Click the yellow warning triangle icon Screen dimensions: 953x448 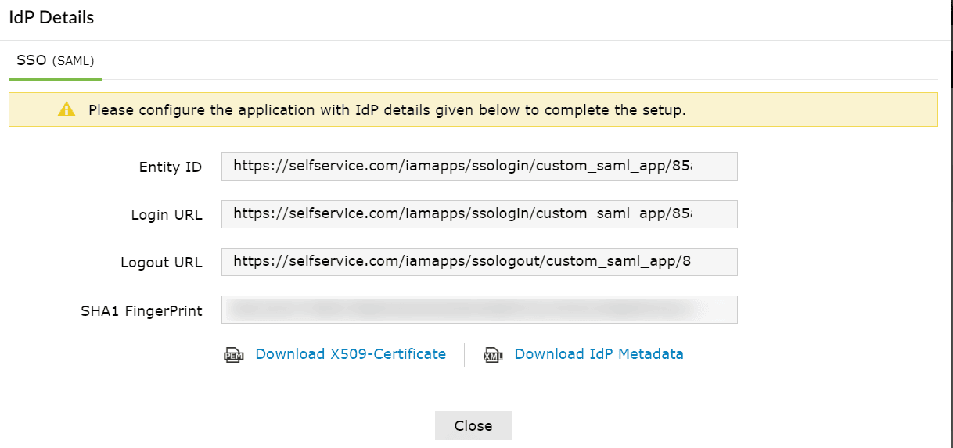[67, 110]
